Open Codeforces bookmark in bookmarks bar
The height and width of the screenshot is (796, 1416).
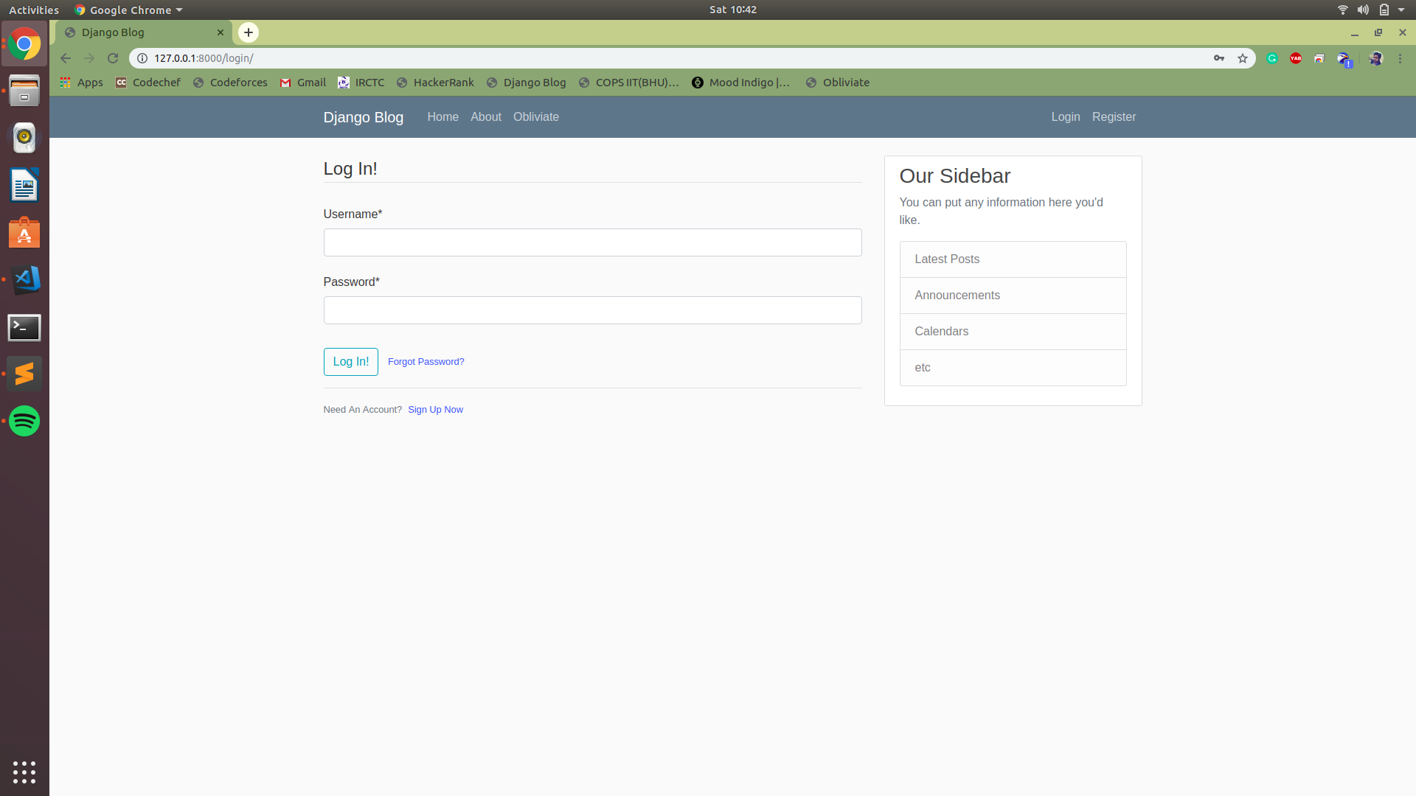tap(230, 83)
